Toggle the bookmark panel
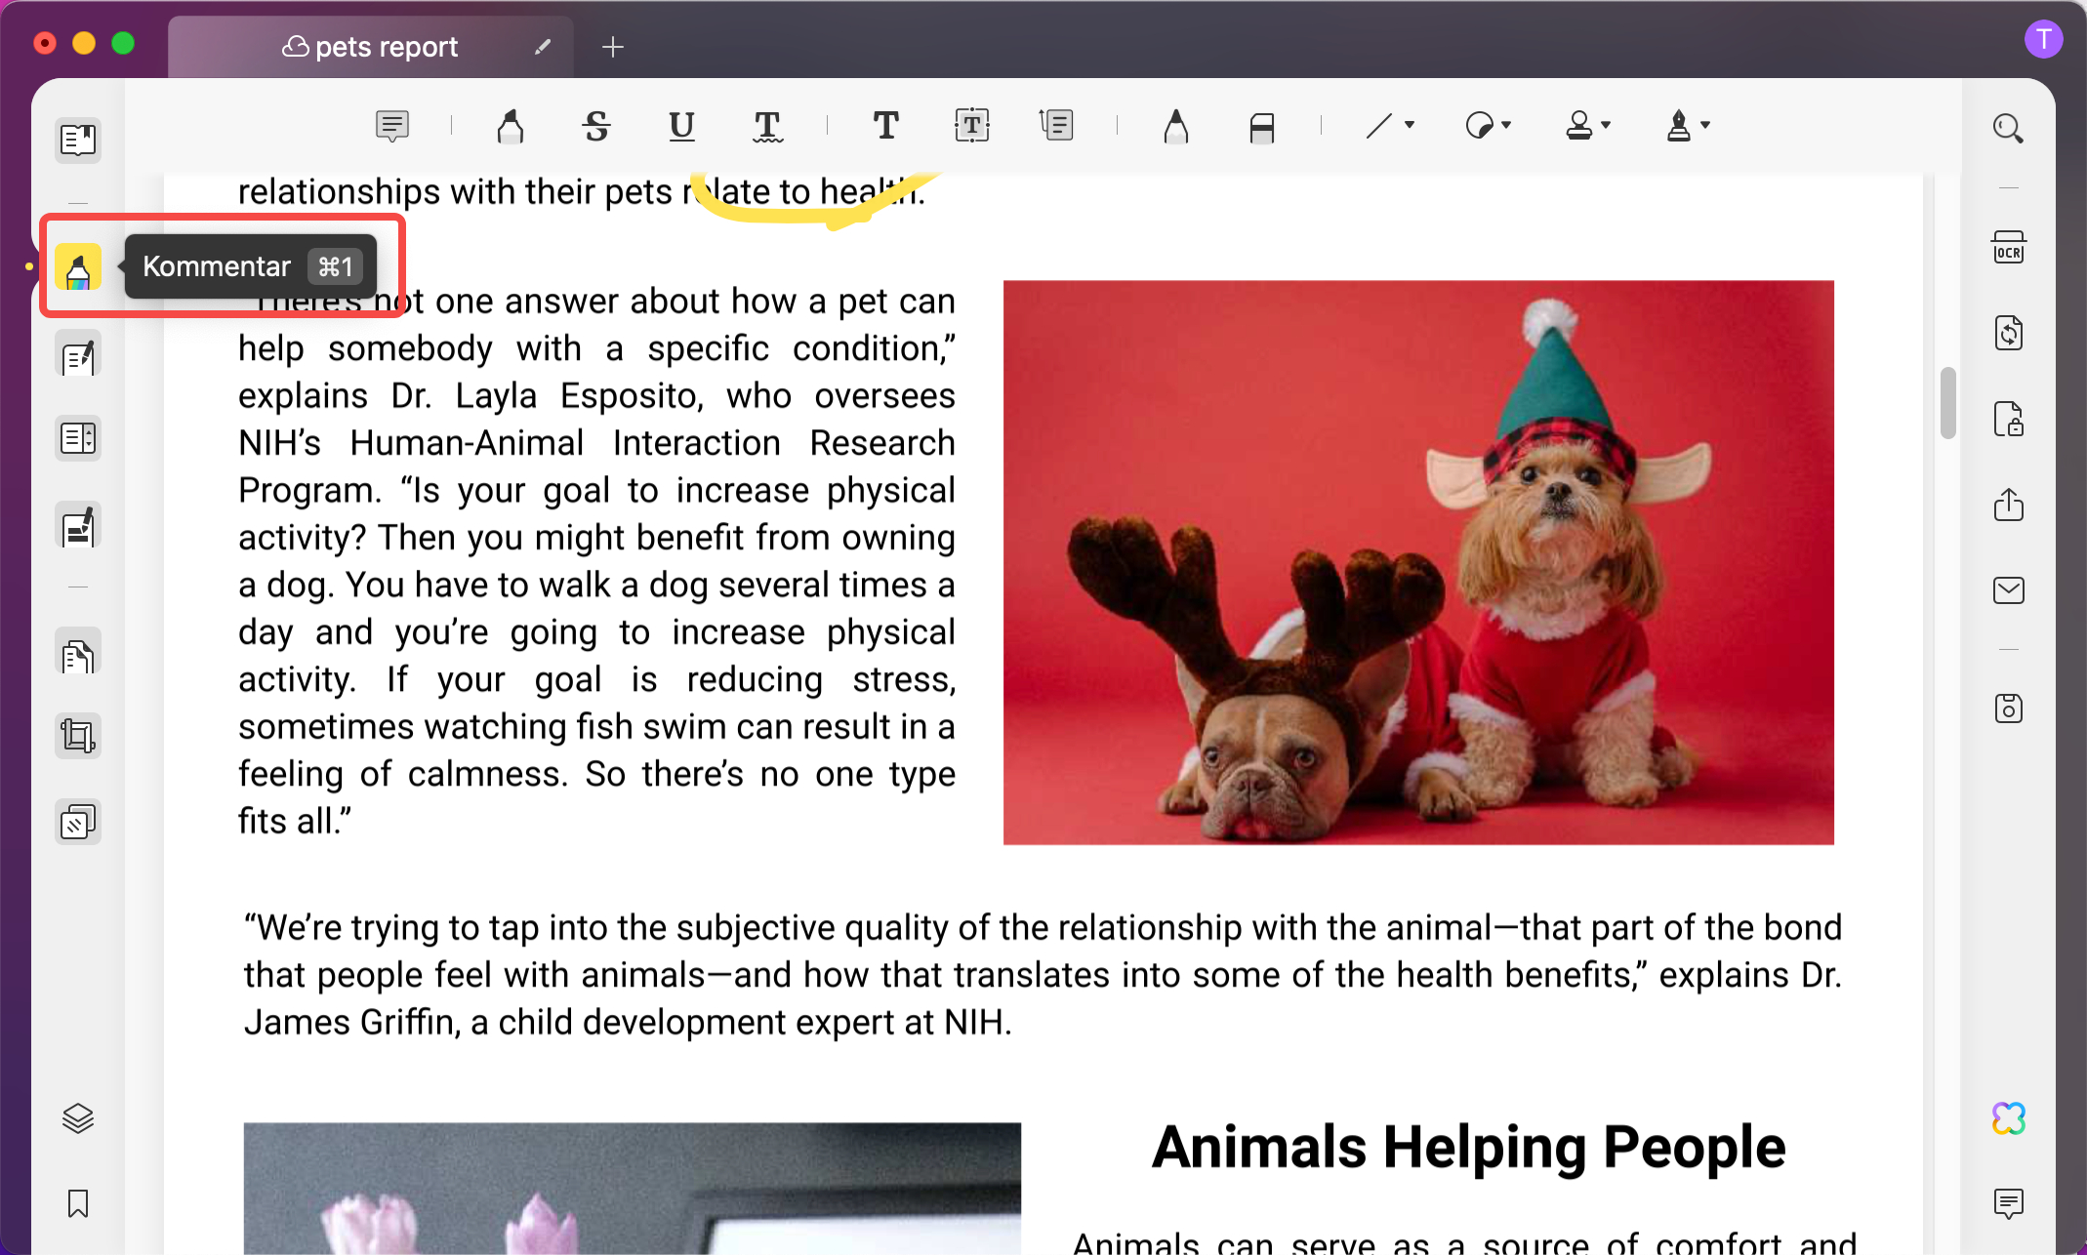This screenshot has width=2087, height=1255. tap(78, 1203)
